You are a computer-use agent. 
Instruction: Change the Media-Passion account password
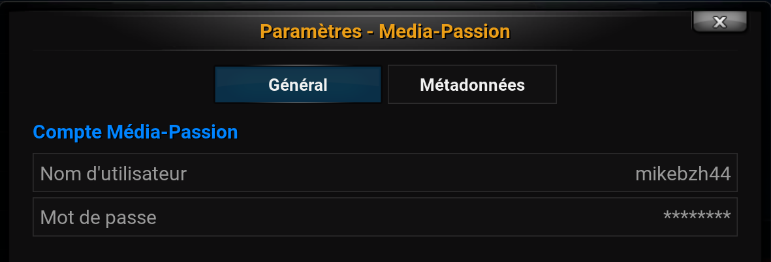[x=385, y=217]
